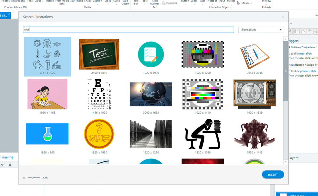This screenshot has width=318, height=196.
Task: Click the Layers panel header
Action: pos(293,158)
